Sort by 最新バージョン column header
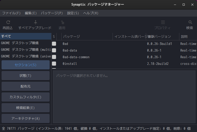 [162, 37]
